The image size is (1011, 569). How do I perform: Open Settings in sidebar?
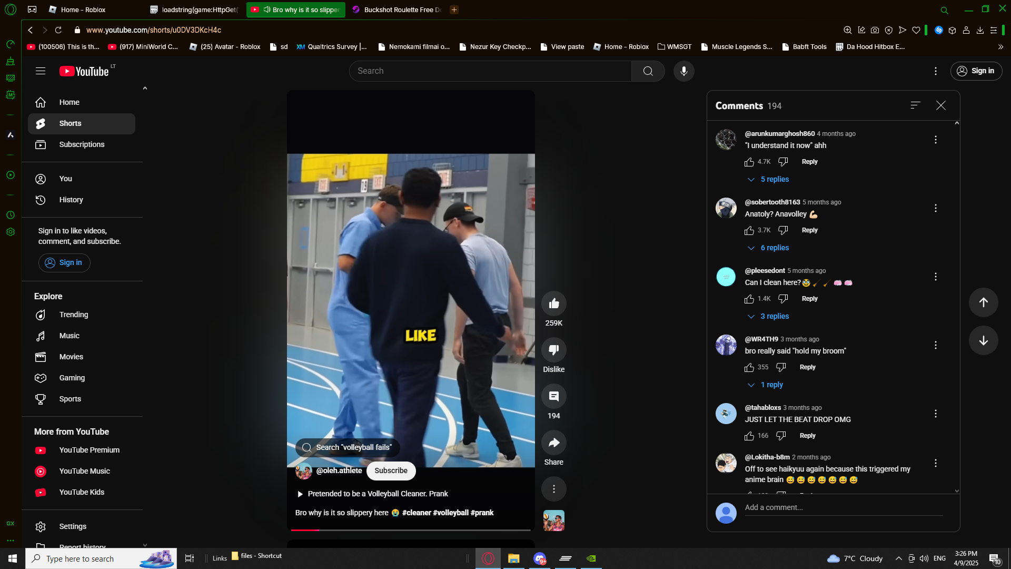[x=82, y=527]
